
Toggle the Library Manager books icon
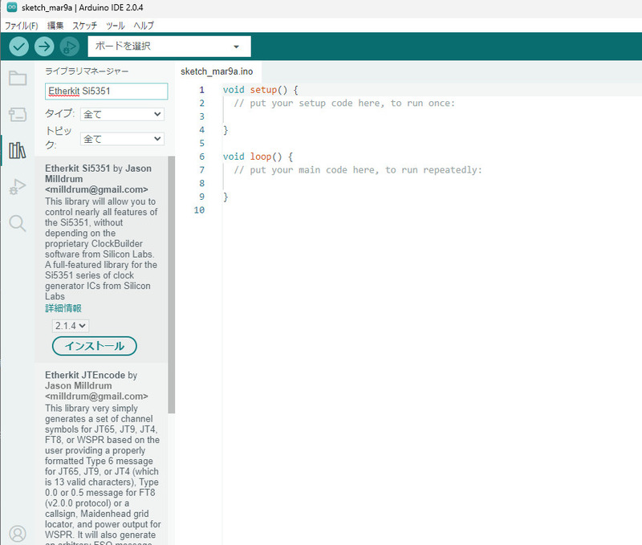(x=18, y=150)
